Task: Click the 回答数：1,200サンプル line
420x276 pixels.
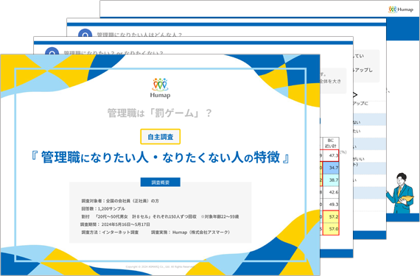Action: (x=103, y=208)
